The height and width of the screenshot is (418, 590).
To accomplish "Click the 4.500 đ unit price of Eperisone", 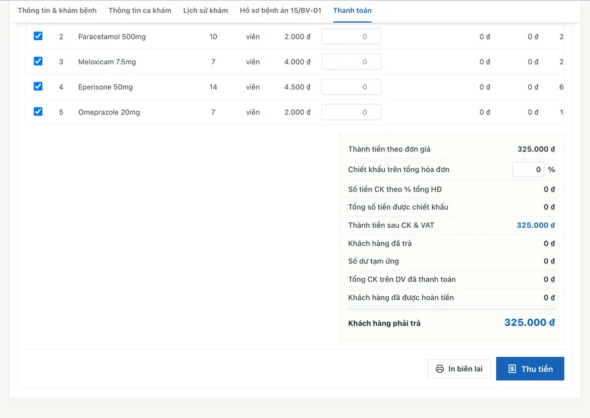I will click(x=297, y=87).
